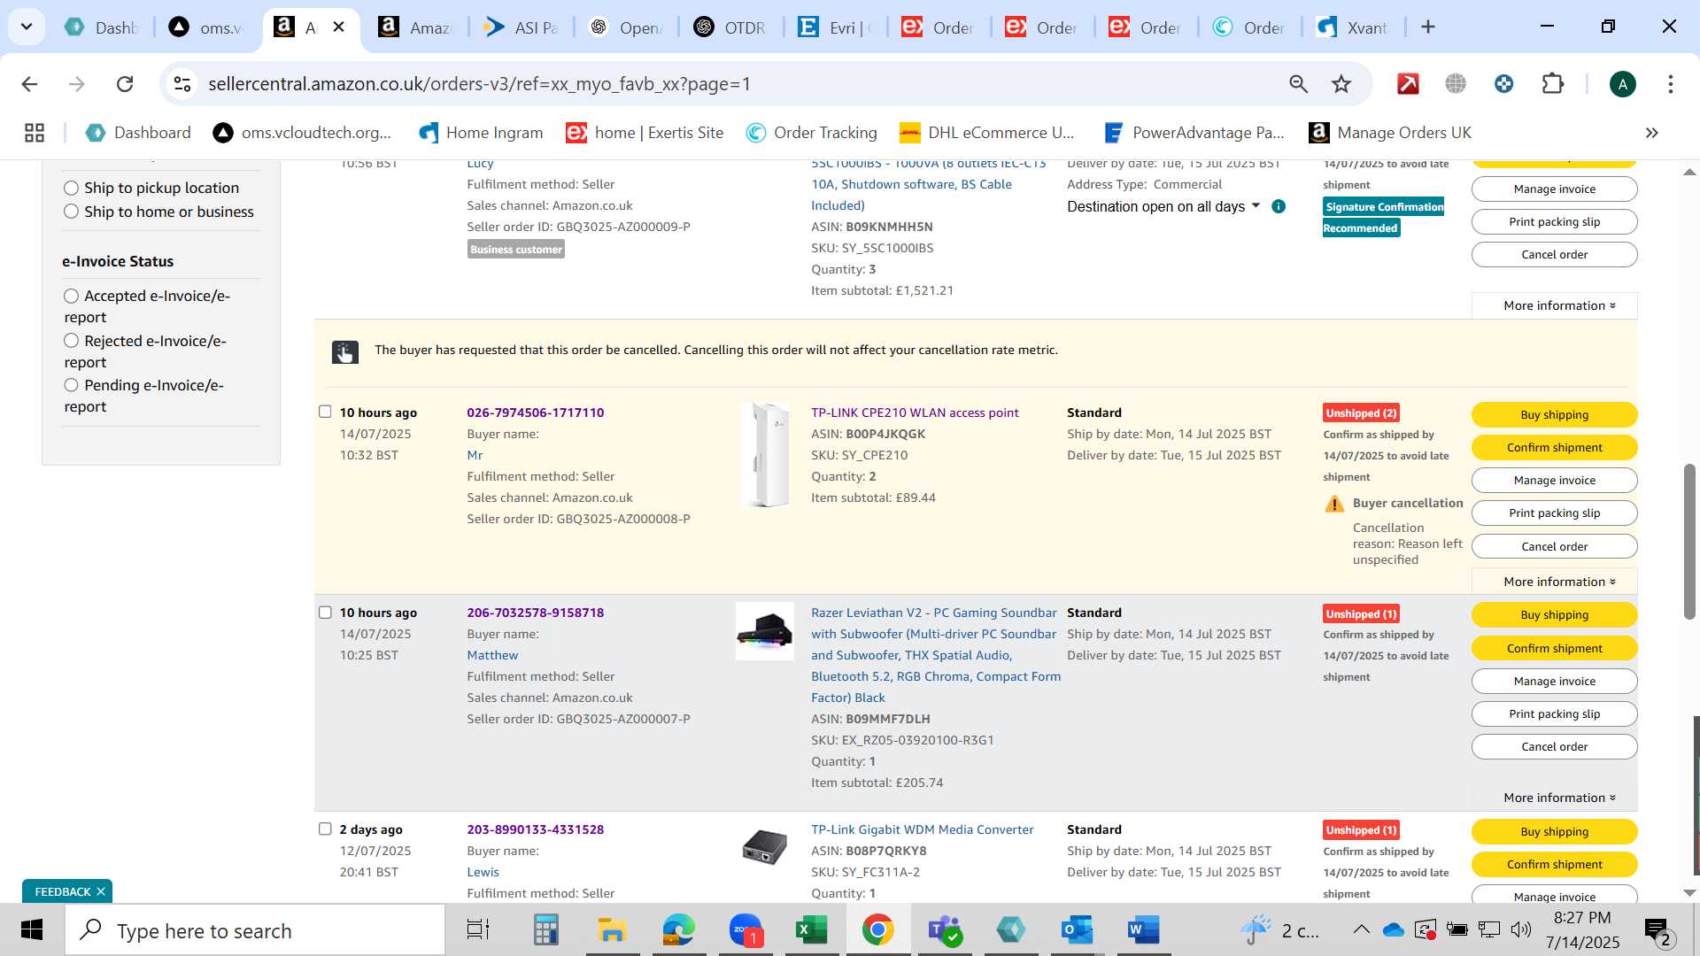
Task: Open the Dashboard bookmark
Action: point(138,133)
